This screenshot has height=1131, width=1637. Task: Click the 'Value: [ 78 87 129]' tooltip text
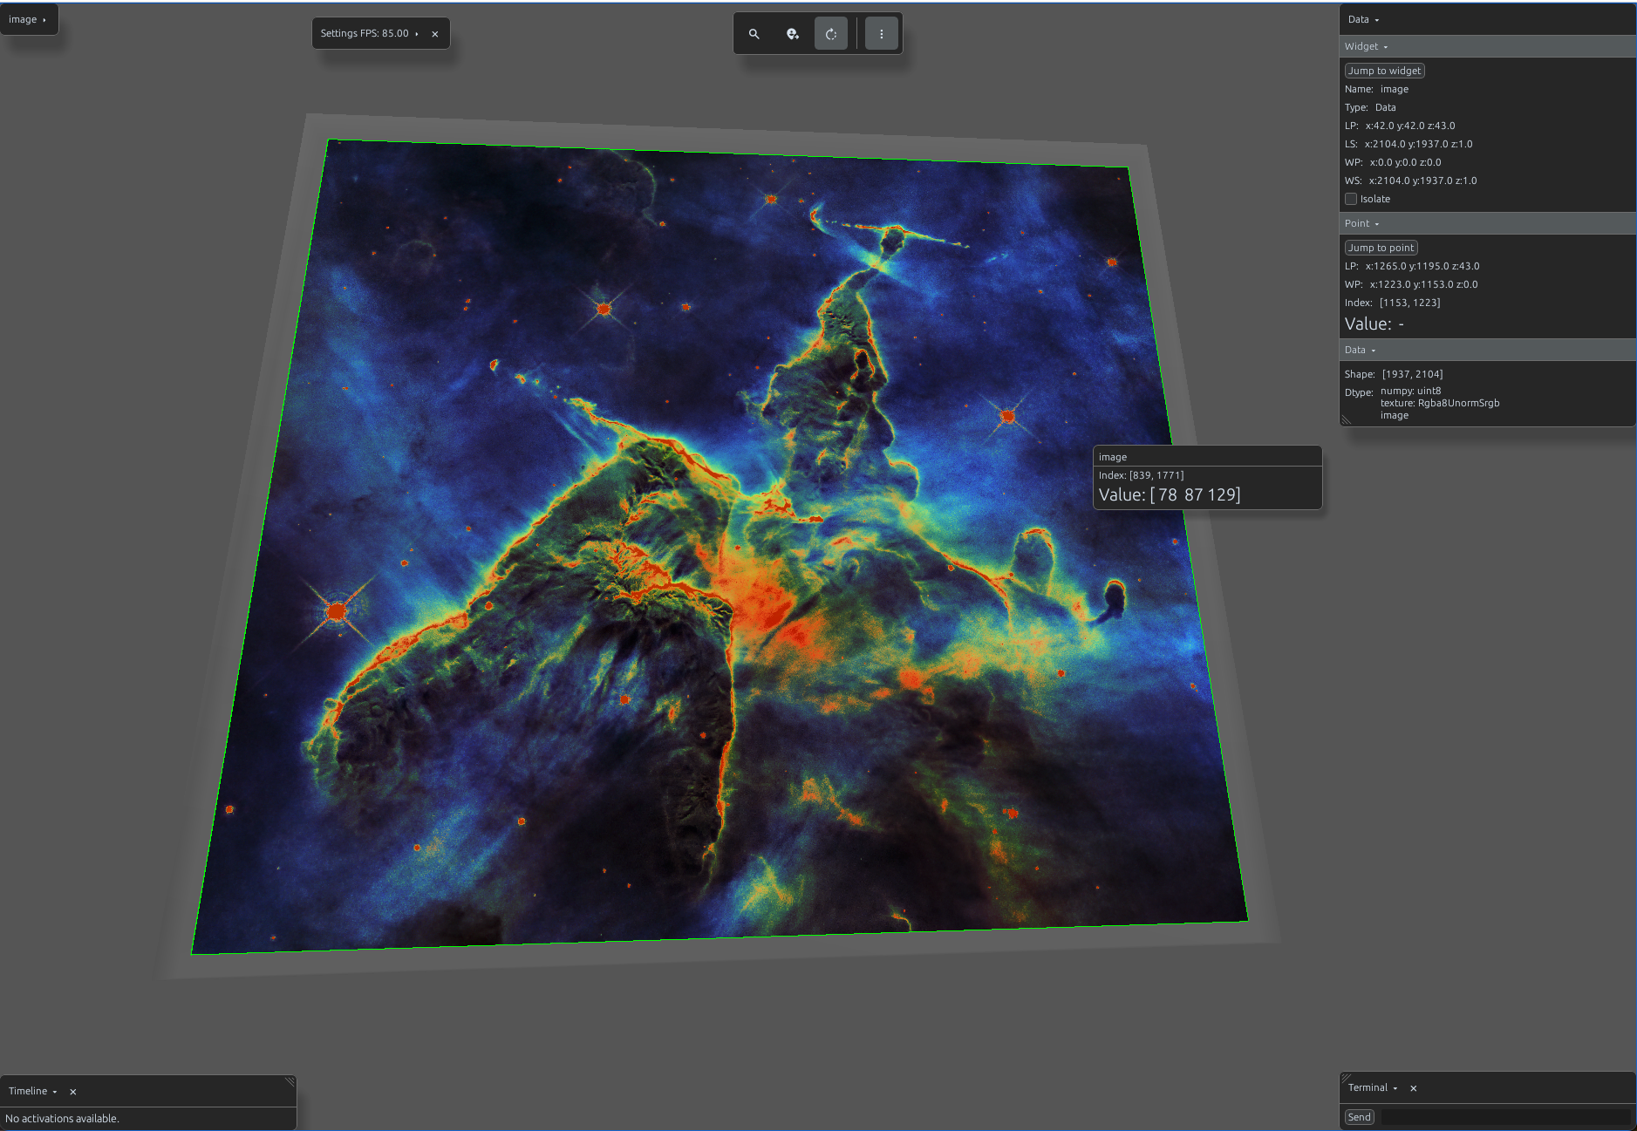(1170, 494)
